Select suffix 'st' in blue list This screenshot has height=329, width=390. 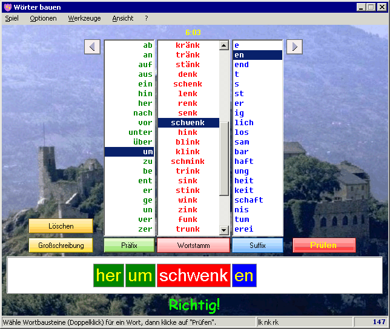(258, 94)
